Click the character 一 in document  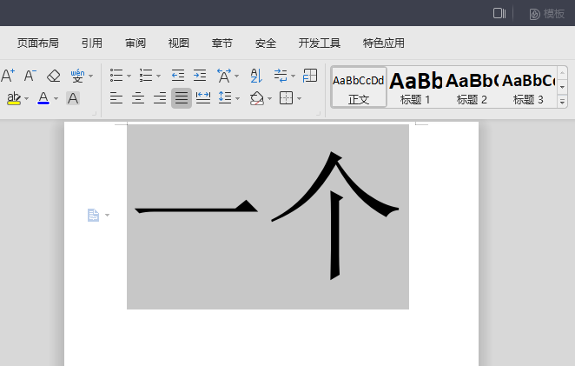196,207
